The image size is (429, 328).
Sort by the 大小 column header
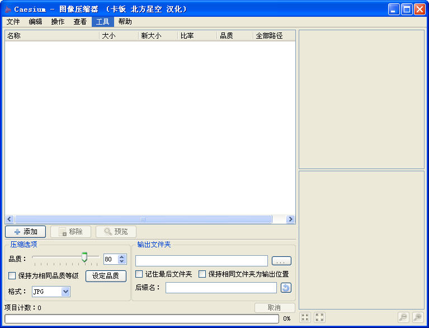tap(119, 36)
